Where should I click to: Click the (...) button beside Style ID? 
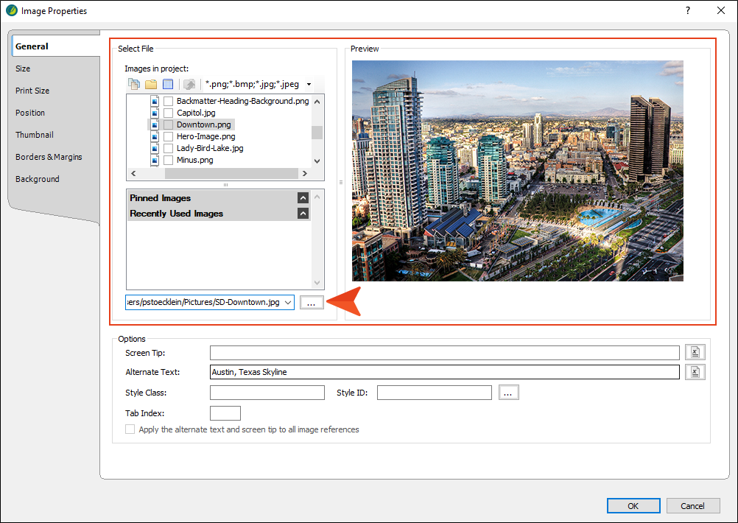tap(507, 392)
